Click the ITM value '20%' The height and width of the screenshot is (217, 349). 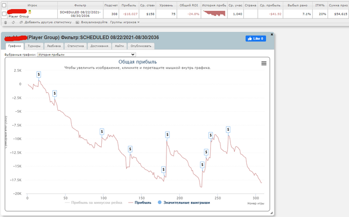[322, 14]
